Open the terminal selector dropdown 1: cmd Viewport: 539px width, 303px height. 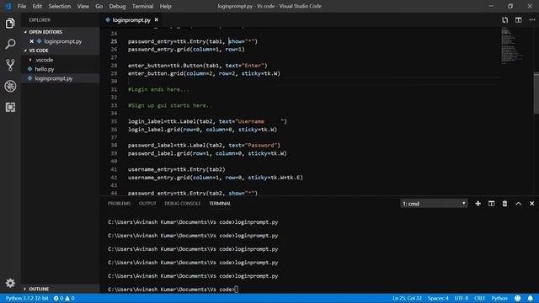click(434, 204)
